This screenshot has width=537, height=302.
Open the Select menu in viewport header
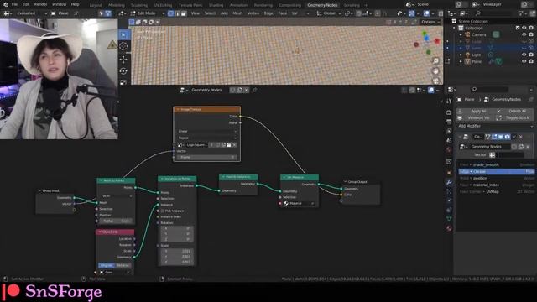pyautogui.click(x=210, y=13)
